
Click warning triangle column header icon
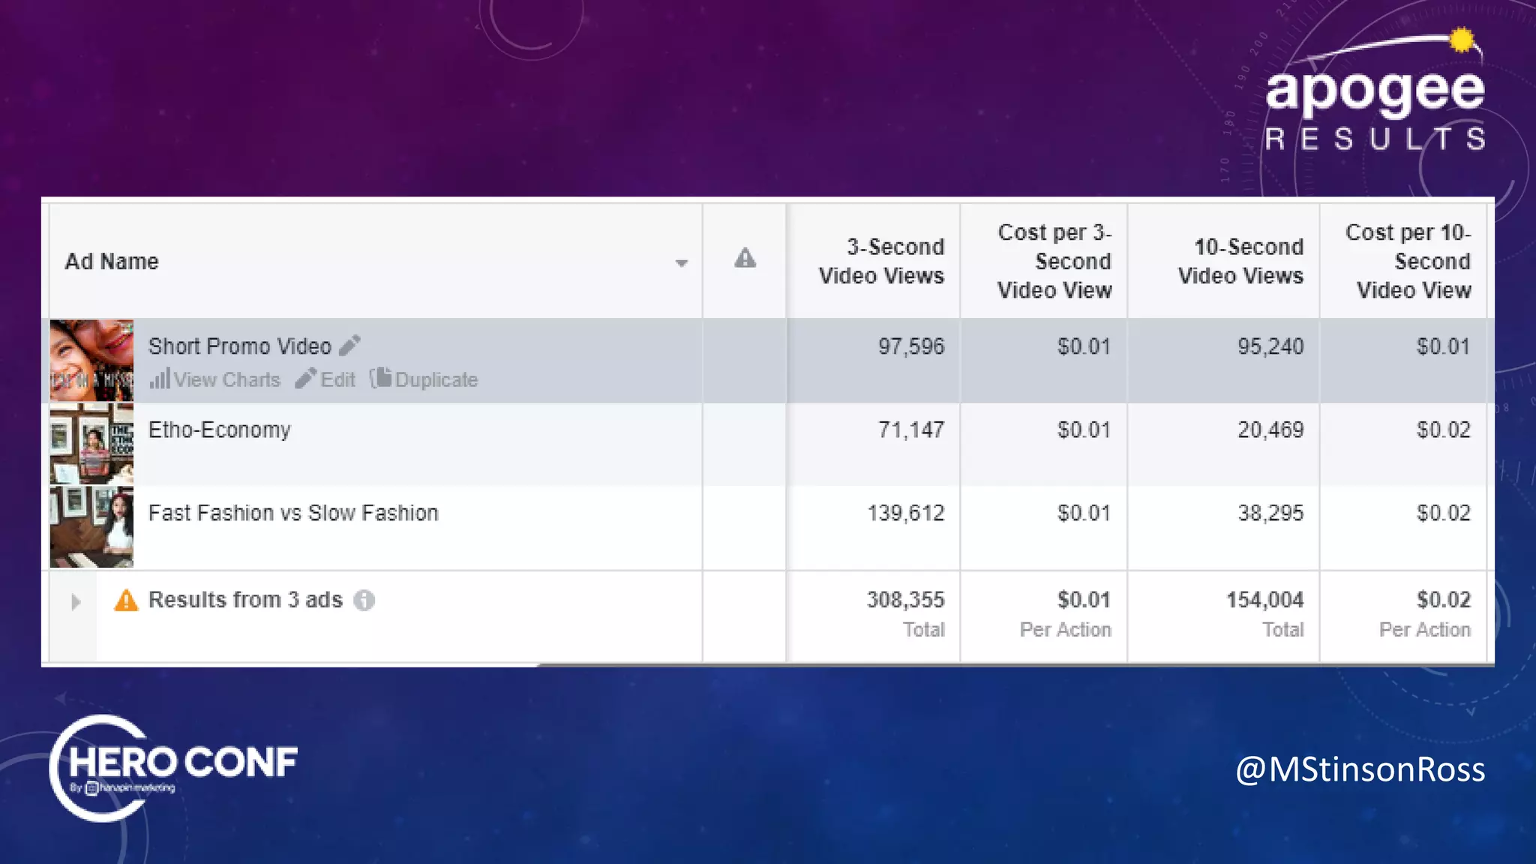click(745, 259)
